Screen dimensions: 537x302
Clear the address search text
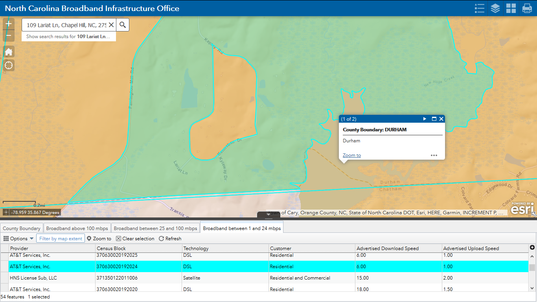111,25
